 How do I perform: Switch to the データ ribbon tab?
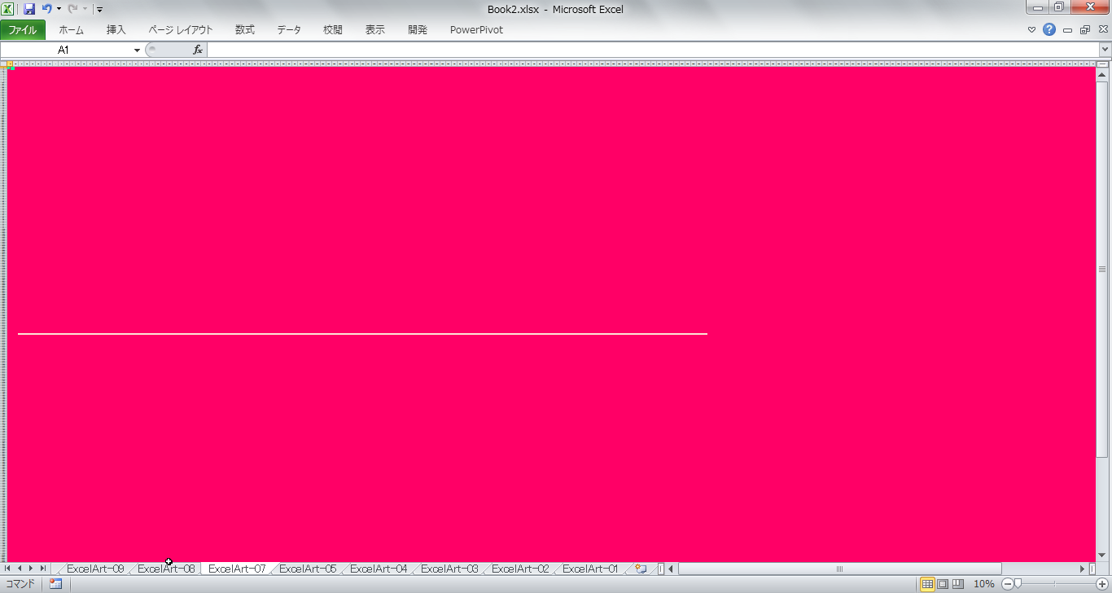tap(289, 30)
